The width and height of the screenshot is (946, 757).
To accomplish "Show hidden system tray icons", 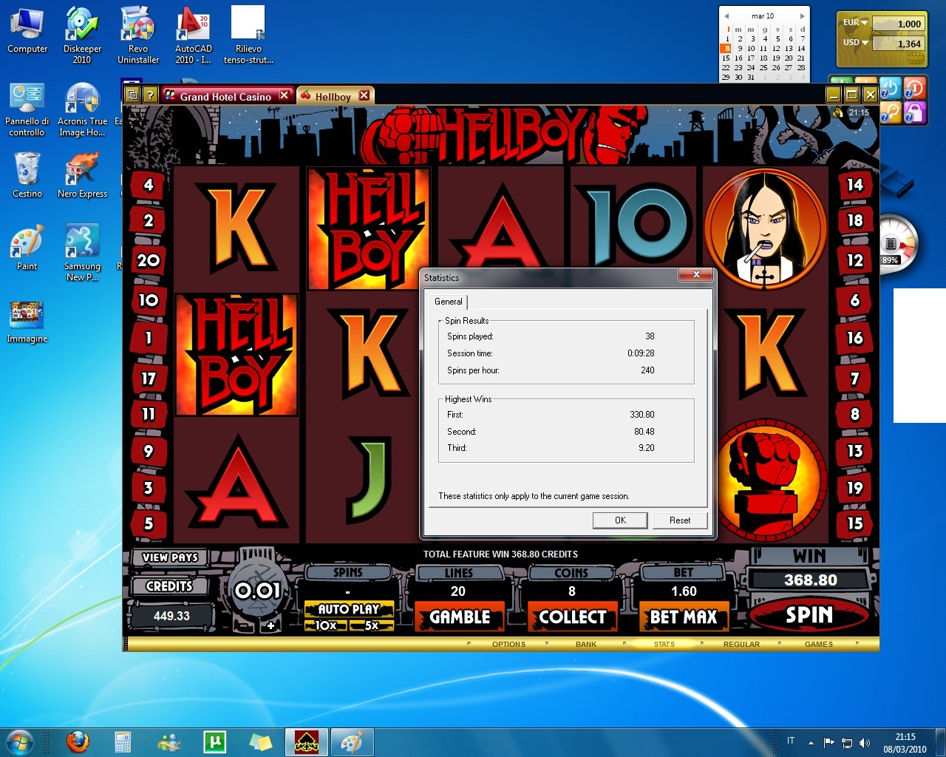I will click(x=811, y=742).
